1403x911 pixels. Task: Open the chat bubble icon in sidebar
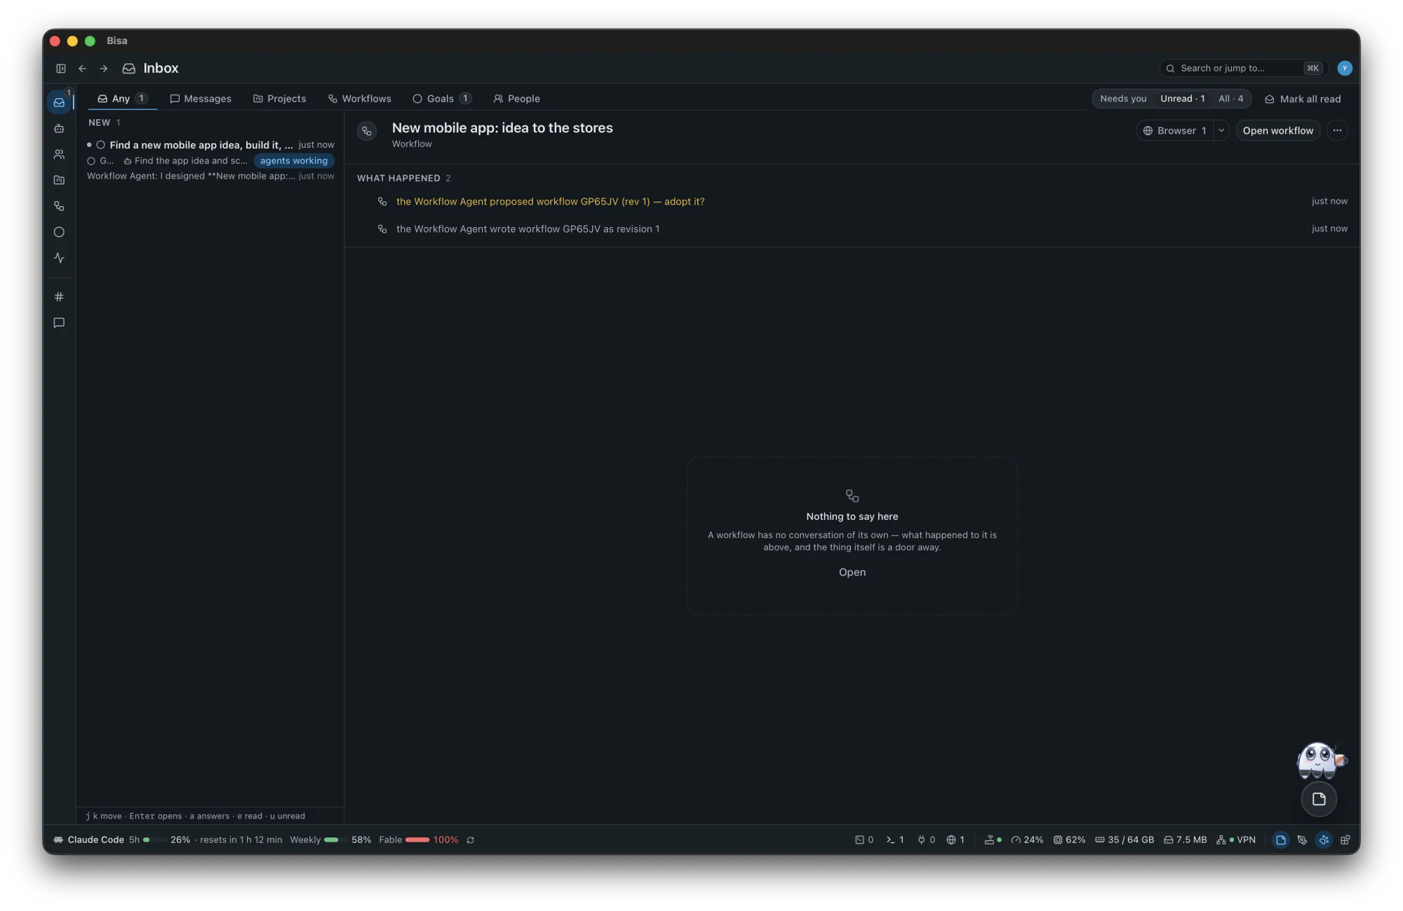(59, 323)
